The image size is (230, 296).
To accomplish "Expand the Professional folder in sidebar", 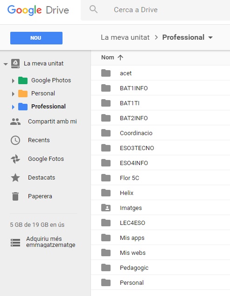I will point(13,107).
